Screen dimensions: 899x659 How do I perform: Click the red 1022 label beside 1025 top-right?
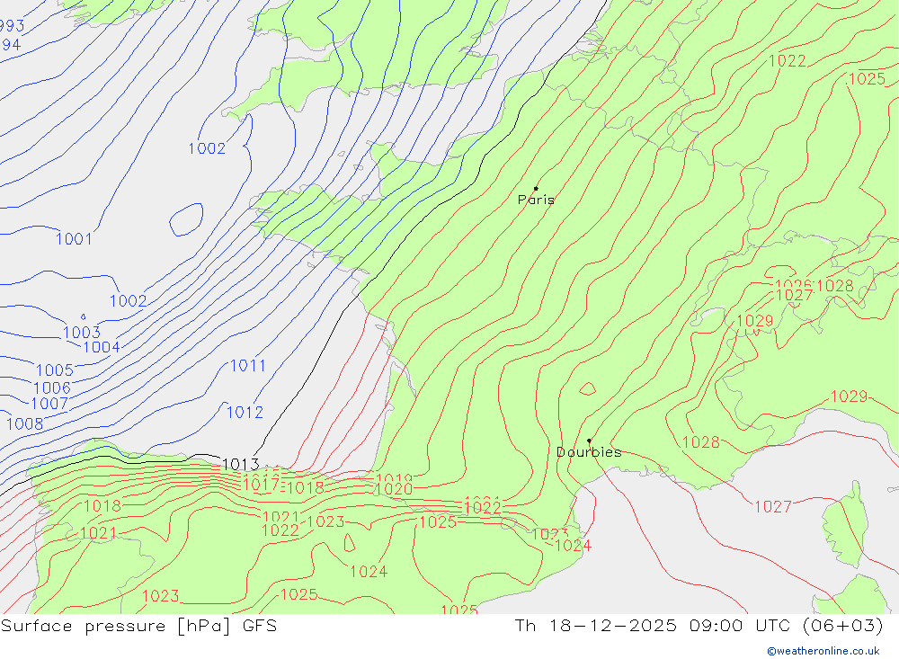[x=788, y=61]
